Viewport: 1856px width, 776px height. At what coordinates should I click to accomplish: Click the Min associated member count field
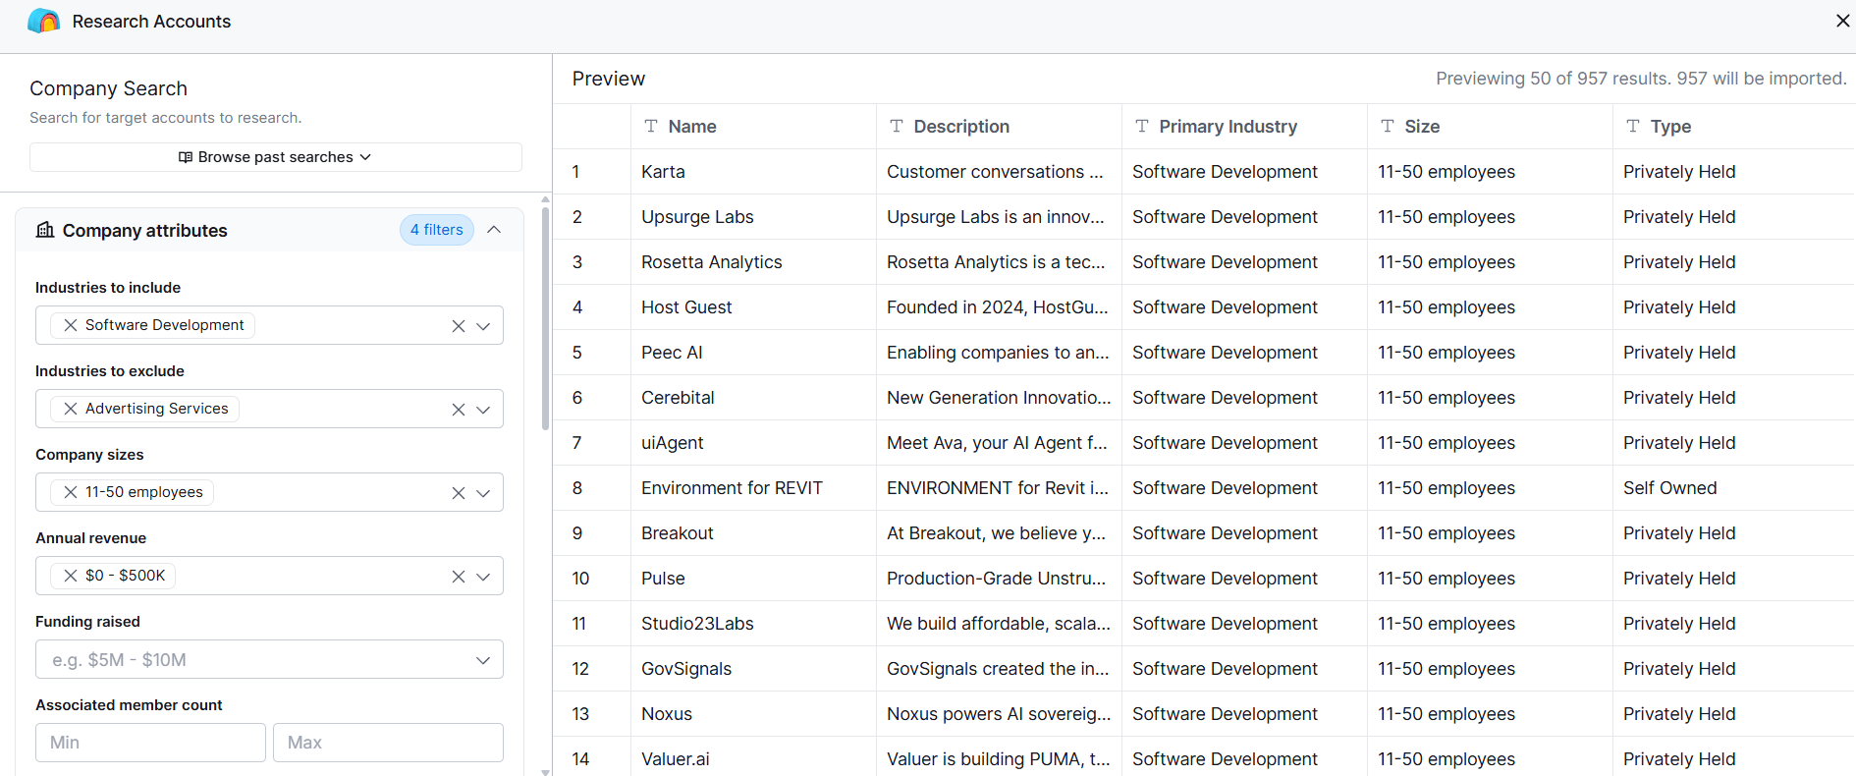[150, 743]
